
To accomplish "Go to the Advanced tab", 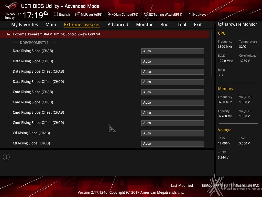I will 118,25.
